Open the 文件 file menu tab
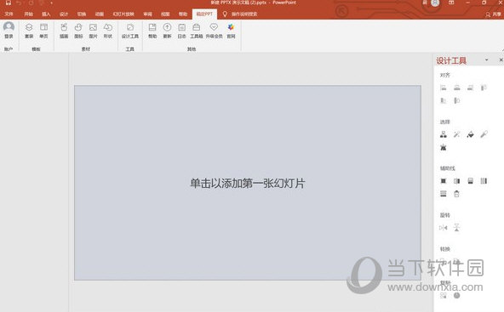 coord(9,14)
